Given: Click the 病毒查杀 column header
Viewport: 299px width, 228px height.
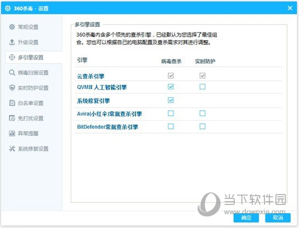Looking at the screenshot, I should click(x=171, y=61).
